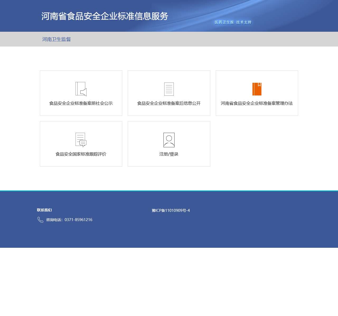Screen dimensions: 338x316
Task: Click the user profile icon for 注册/登录
Action: point(169,140)
